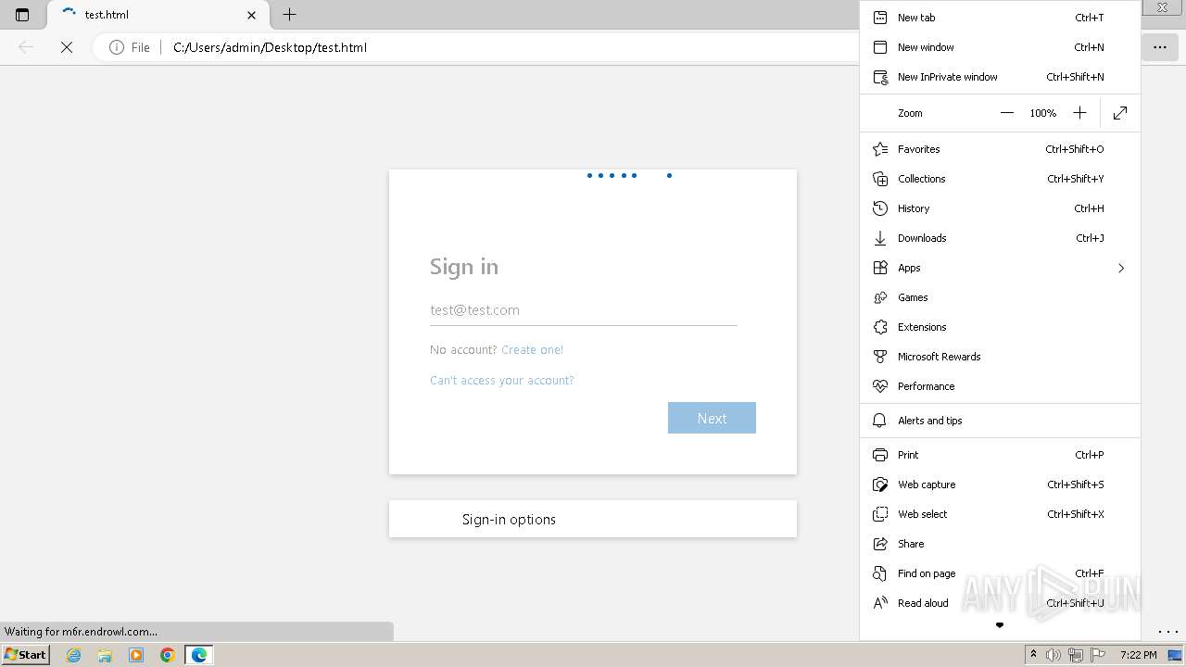Select Extensions menu entry
Image resolution: width=1186 pixels, height=667 pixels.
click(1000, 327)
